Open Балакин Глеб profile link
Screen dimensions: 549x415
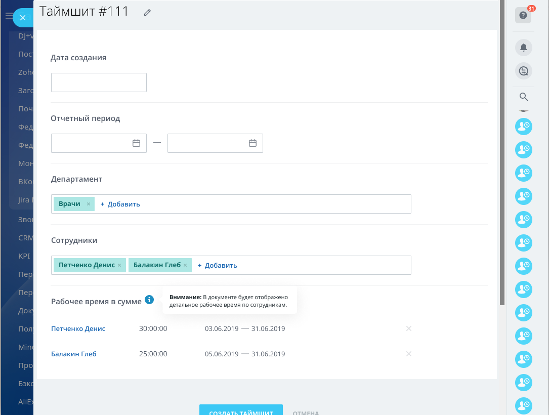pos(74,354)
